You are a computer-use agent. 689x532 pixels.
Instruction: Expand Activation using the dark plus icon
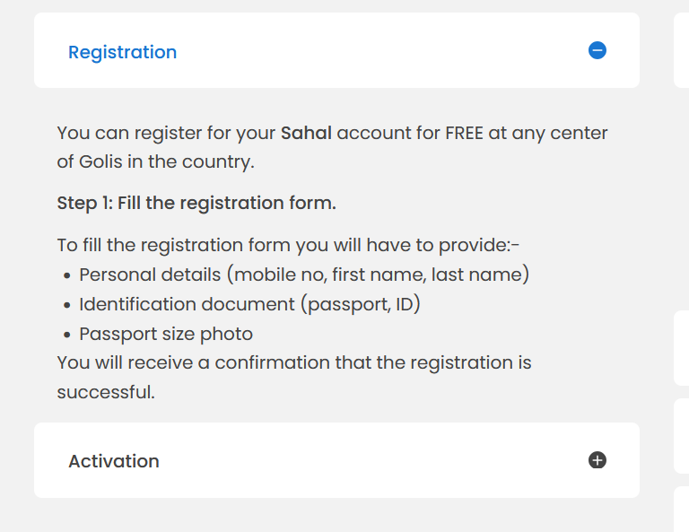597,460
